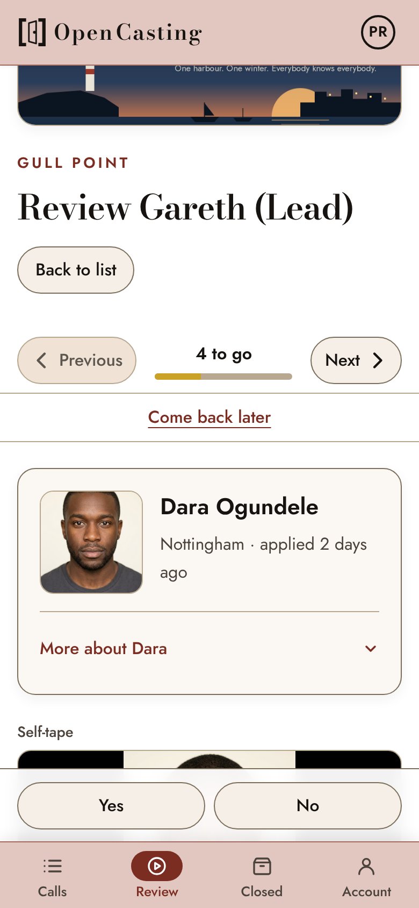
Task: Open Dara Ogundele's headshot photo
Action: [91, 542]
